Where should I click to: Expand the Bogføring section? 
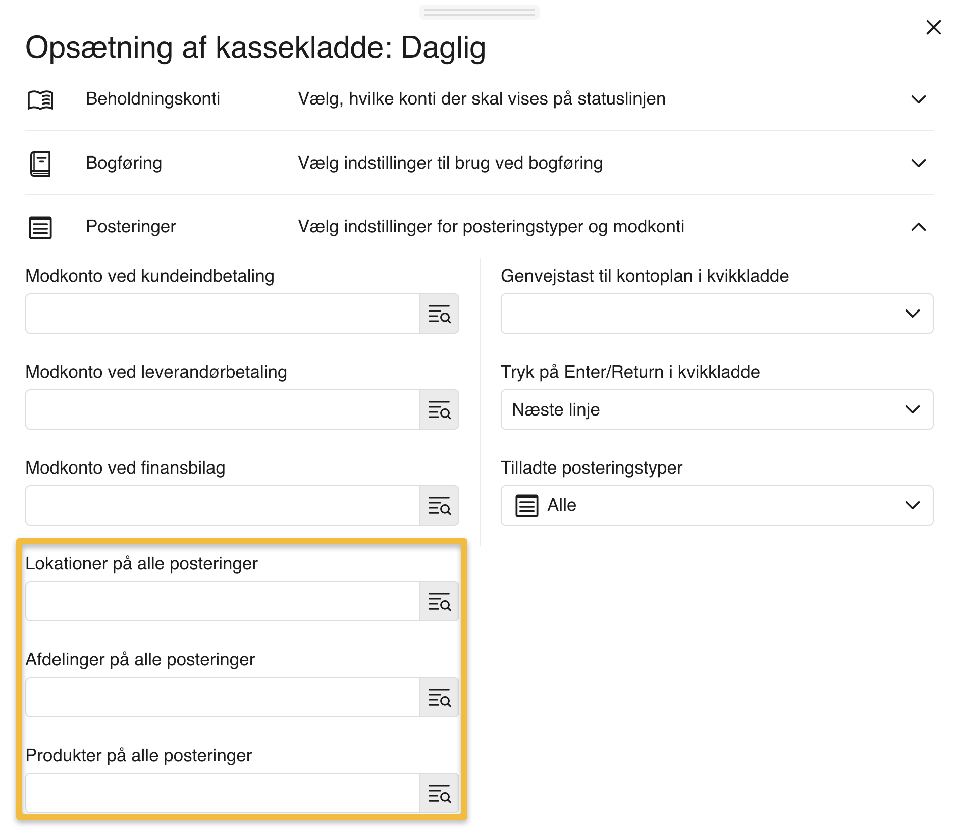[919, 163]
